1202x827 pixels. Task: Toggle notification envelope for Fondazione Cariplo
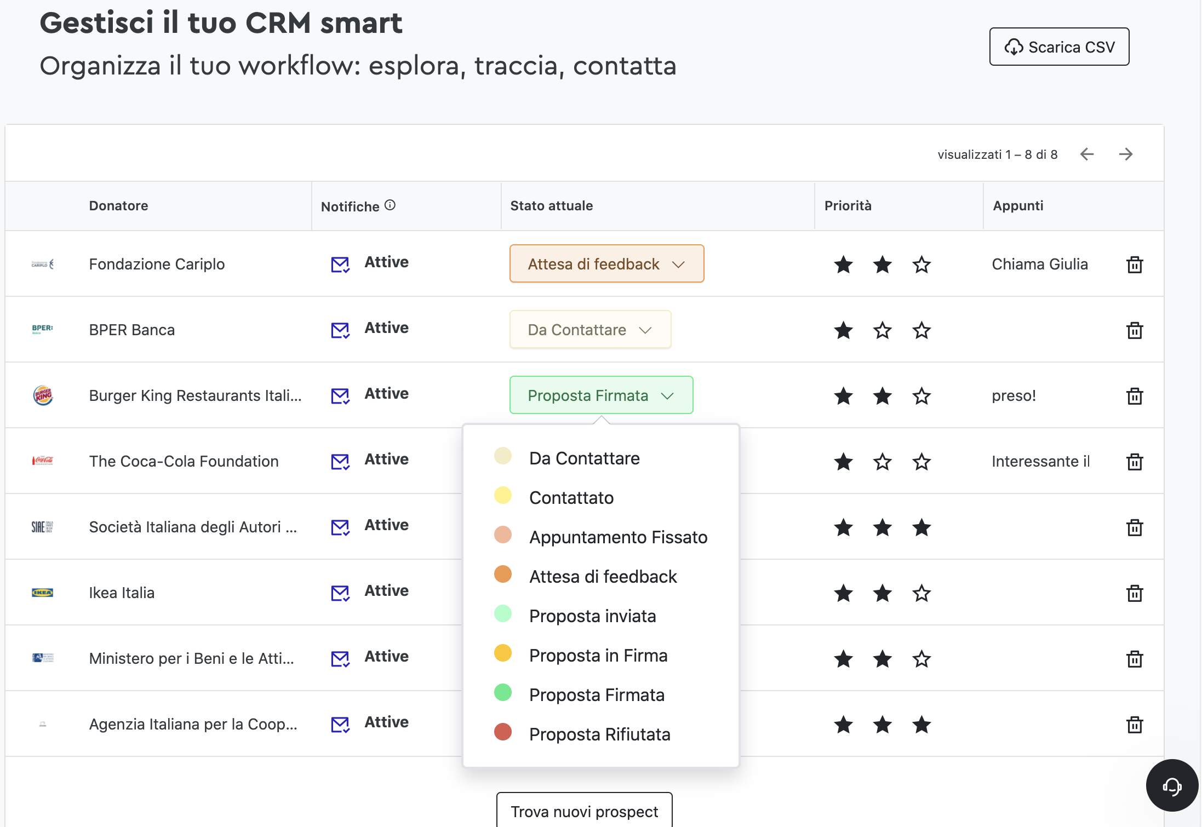(340, 265)
